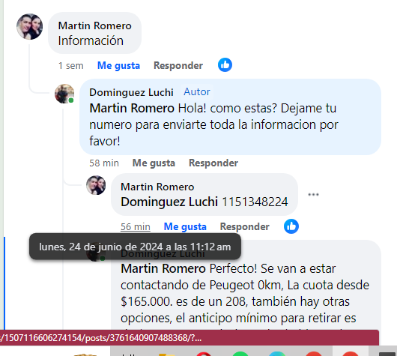The width and height of the screenshot is (397, 356).
Task: Open the Dominguez Luchi mention before 1151348224
Action: [x=169, y=202]
